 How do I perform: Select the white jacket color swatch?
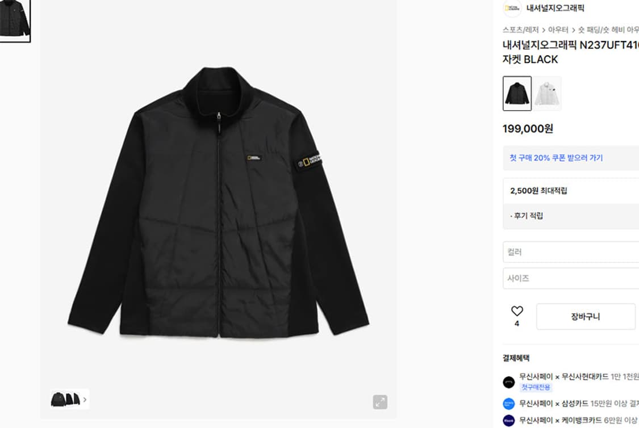click(x=548, y=93)
